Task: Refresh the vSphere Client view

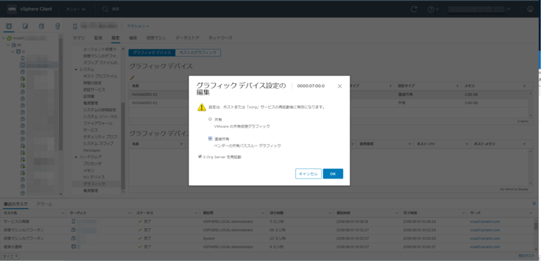Action: point(414,9)
